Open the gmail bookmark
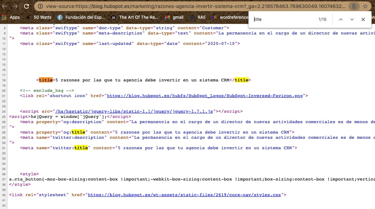The width and height of the screenshot is (375, 209). point(174,17)
